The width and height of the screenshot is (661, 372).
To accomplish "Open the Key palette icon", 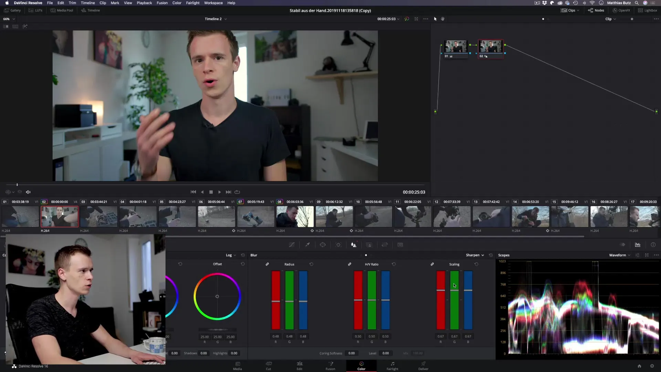I will pos(369,245).
